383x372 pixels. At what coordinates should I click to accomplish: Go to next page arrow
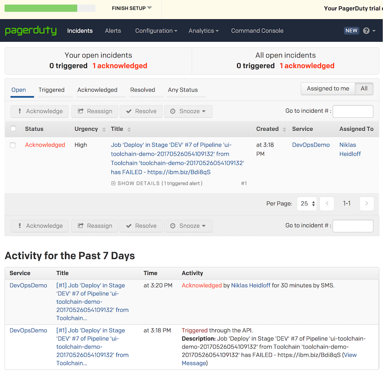point(367,204)
